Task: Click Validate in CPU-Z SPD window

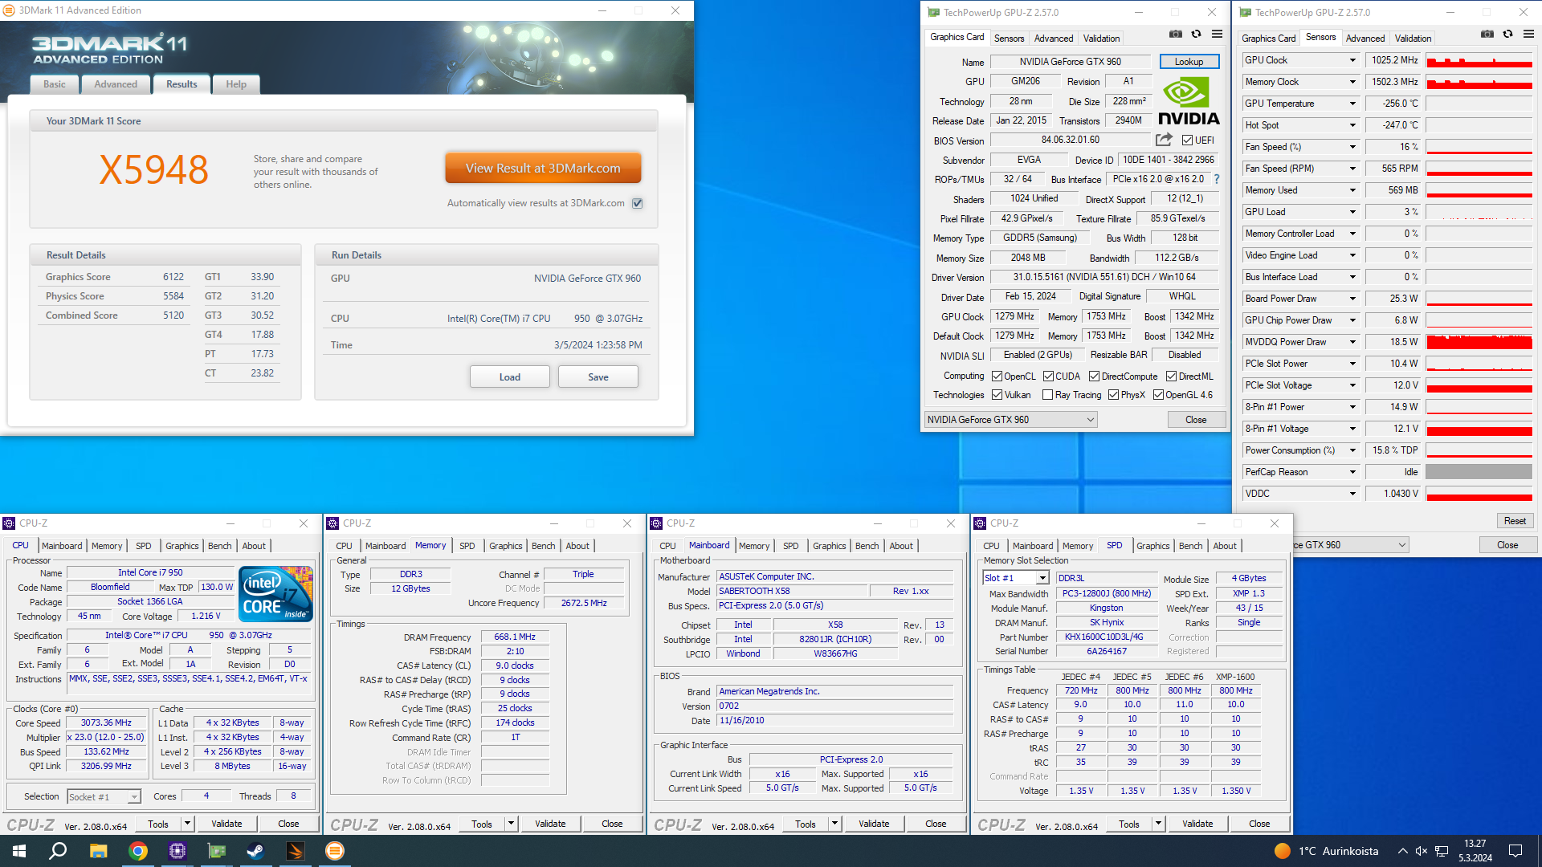Action: [1197, 824]
